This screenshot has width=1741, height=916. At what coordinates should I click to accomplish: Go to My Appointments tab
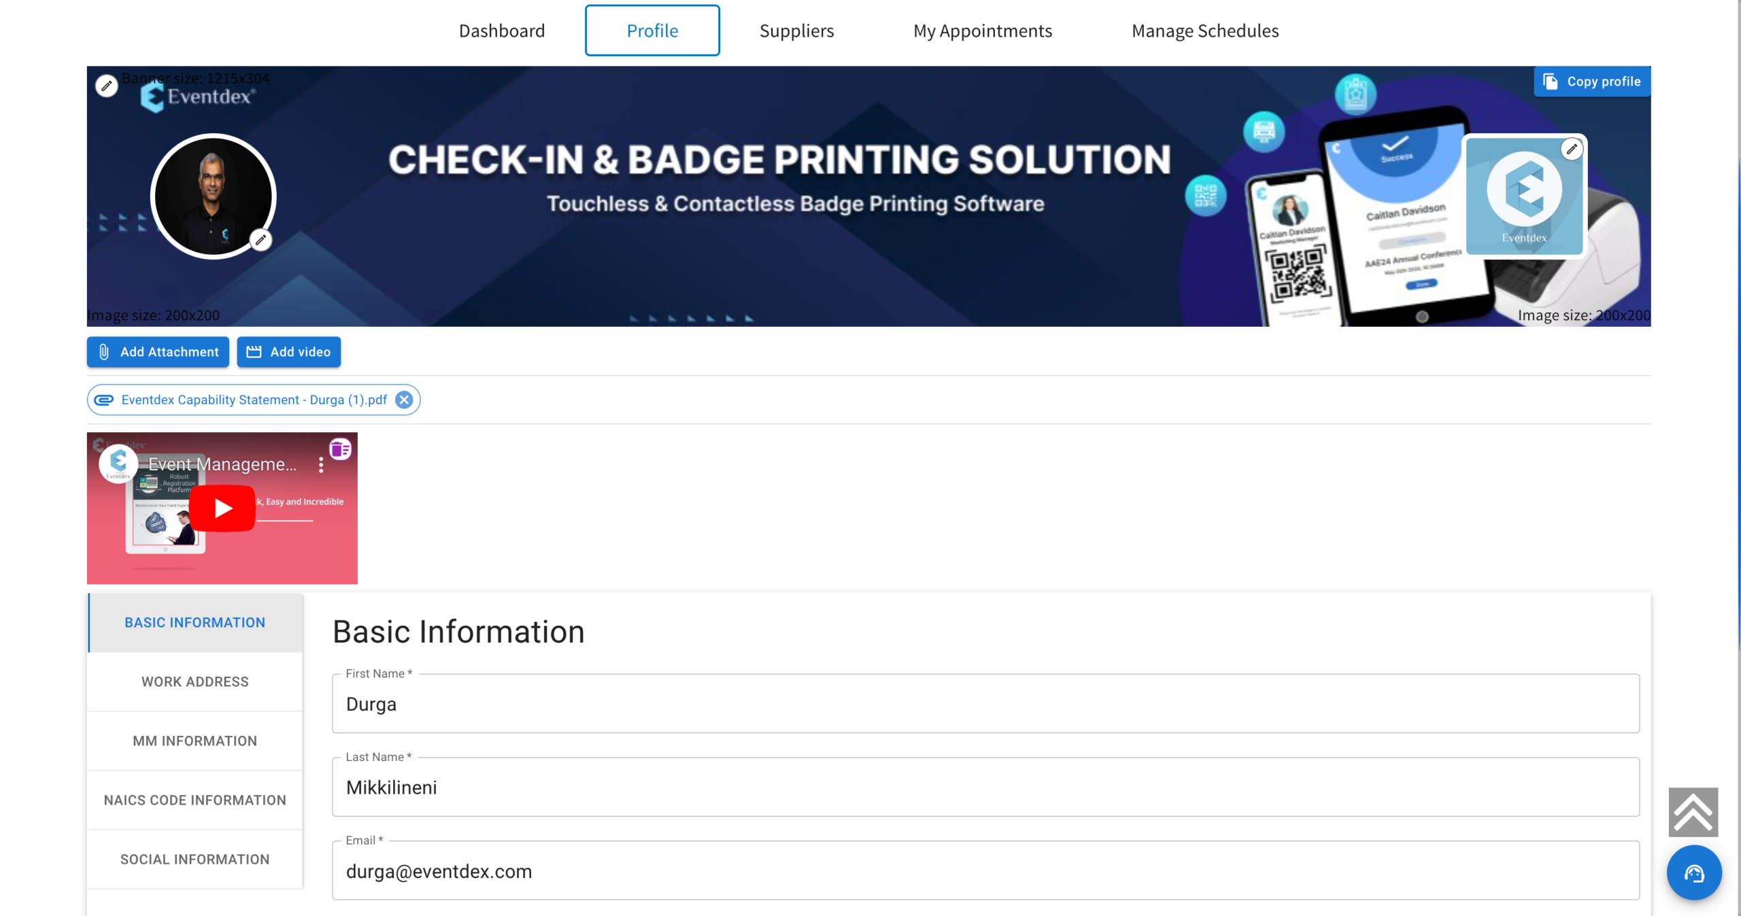(982, 31)
